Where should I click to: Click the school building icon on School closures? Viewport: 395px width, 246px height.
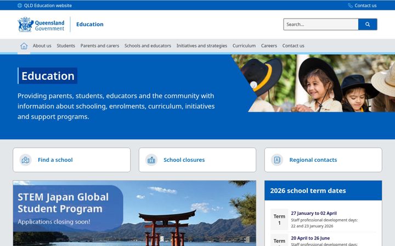coord(151,160)
